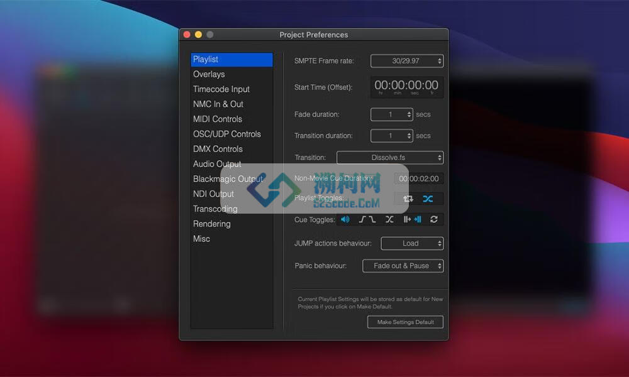629x377 pixels.
Task: Select the Misc section
Action: click(x=232, y=239)
